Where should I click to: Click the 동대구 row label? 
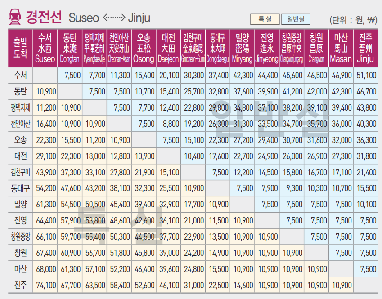click(x=20, y=188)
